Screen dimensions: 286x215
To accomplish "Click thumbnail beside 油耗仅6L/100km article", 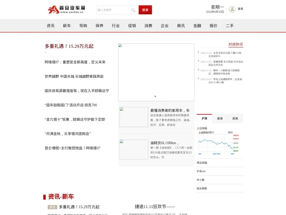I will [134, 149].
